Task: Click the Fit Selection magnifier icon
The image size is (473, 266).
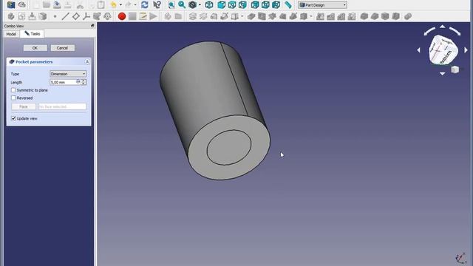Action: (x=182, y=5)
